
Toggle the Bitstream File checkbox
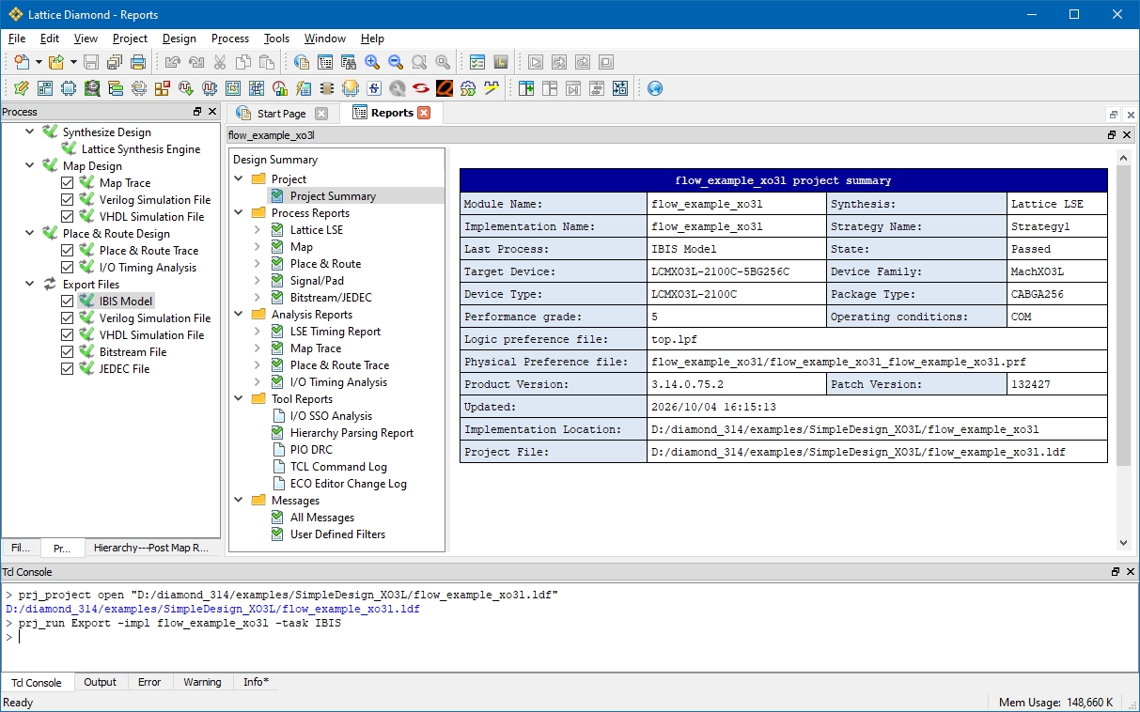(x=67, y=352)
